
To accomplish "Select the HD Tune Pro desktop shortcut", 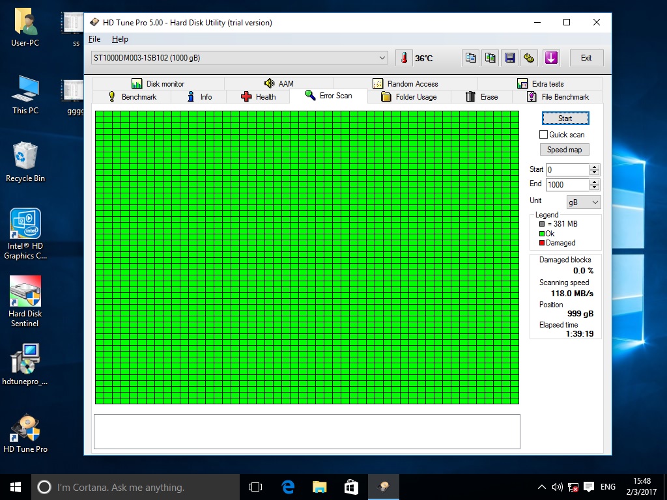I will [25, 433].
